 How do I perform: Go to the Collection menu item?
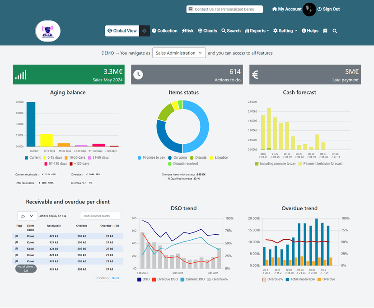(x=164, y=31)
